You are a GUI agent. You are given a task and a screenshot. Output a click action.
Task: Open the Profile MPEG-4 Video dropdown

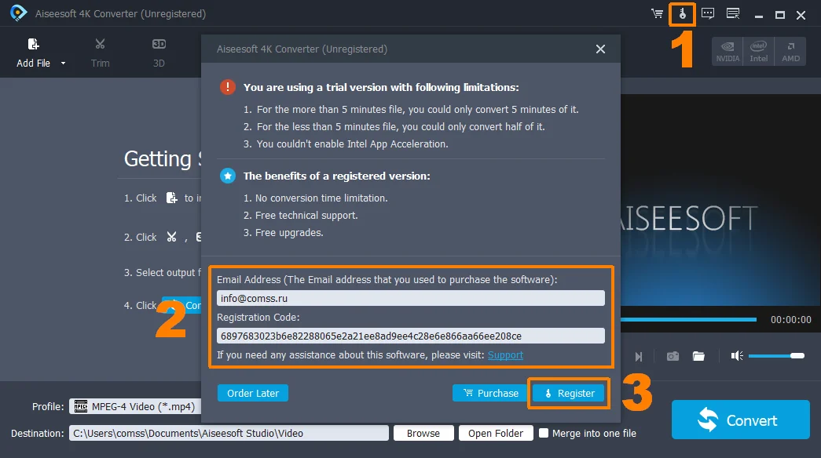(x=135, y=406)
